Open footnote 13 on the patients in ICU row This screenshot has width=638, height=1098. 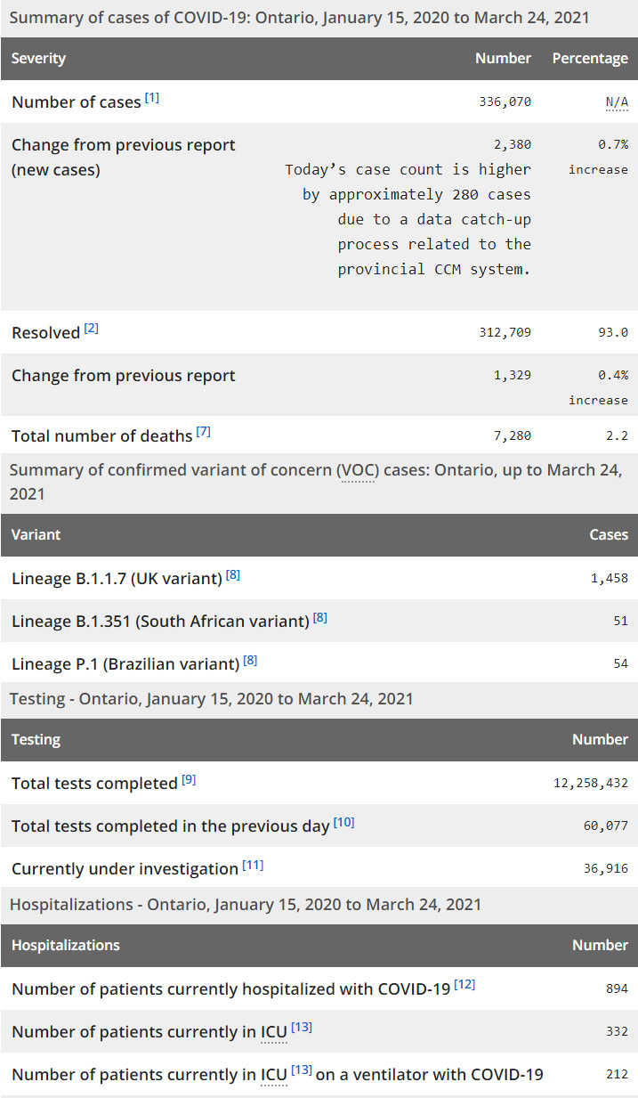pyautogui.click(x=302, y=1028)
